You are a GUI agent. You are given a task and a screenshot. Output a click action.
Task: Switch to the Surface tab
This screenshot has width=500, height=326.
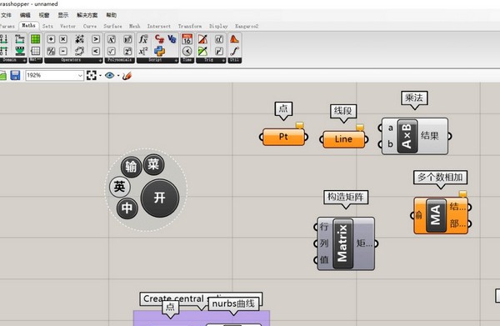[112, 26]
